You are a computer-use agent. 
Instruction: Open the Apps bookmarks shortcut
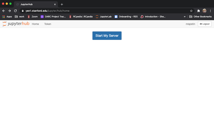coord(7,17)
